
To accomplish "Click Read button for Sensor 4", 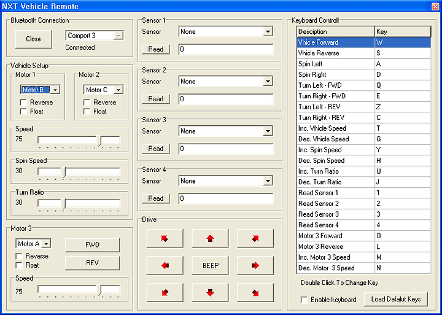I will tap(156, 198).
